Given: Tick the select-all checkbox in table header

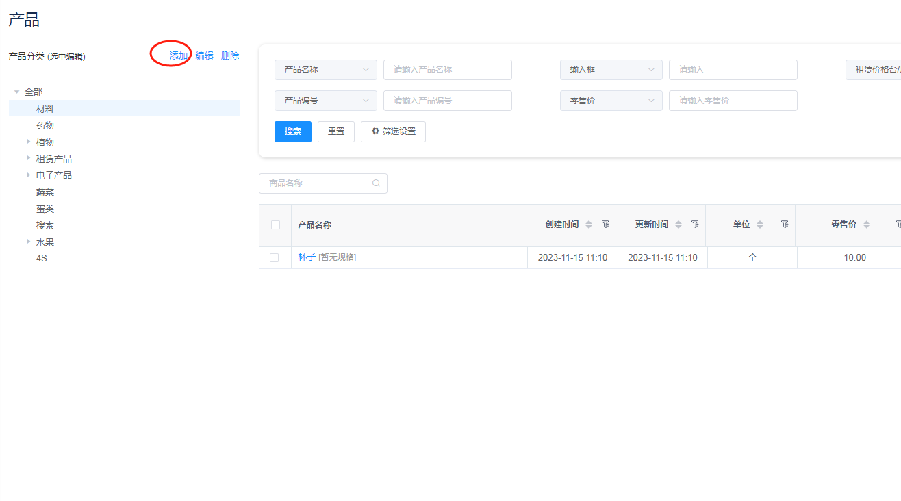Looking at the screenshot, I should point(275,224).
